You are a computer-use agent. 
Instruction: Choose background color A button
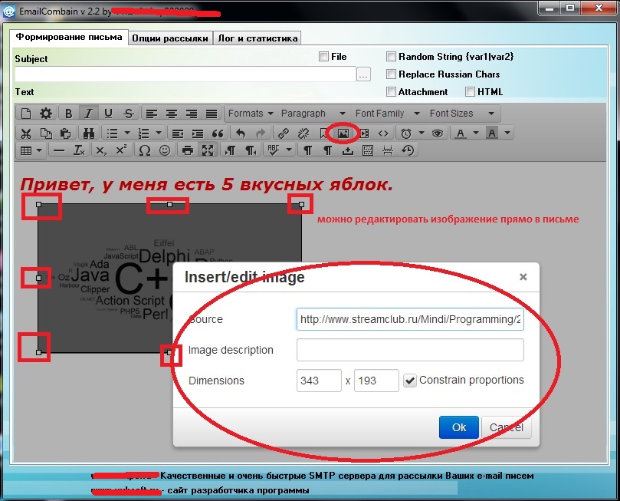click(492, 133)
